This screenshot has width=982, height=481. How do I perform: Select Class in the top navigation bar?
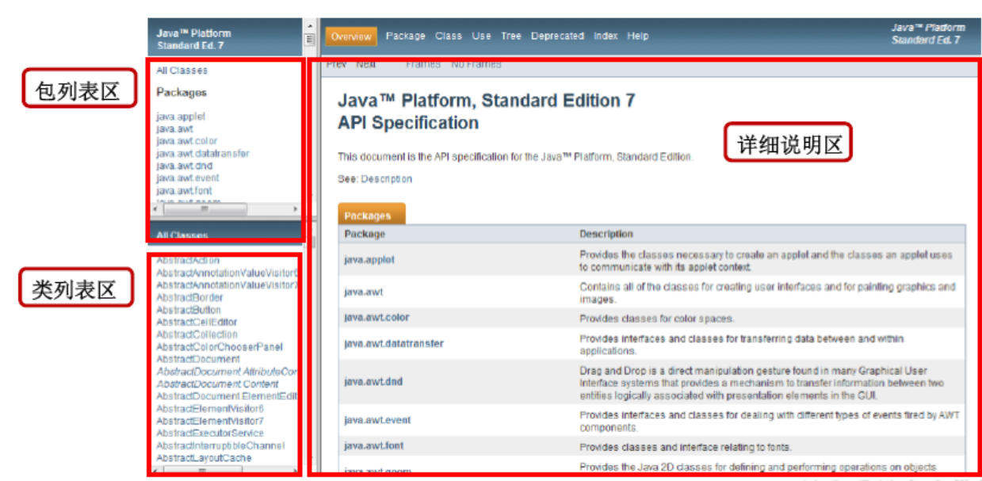[x=448, y=36]
